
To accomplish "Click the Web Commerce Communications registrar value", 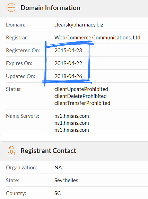I will coord(98,38).
